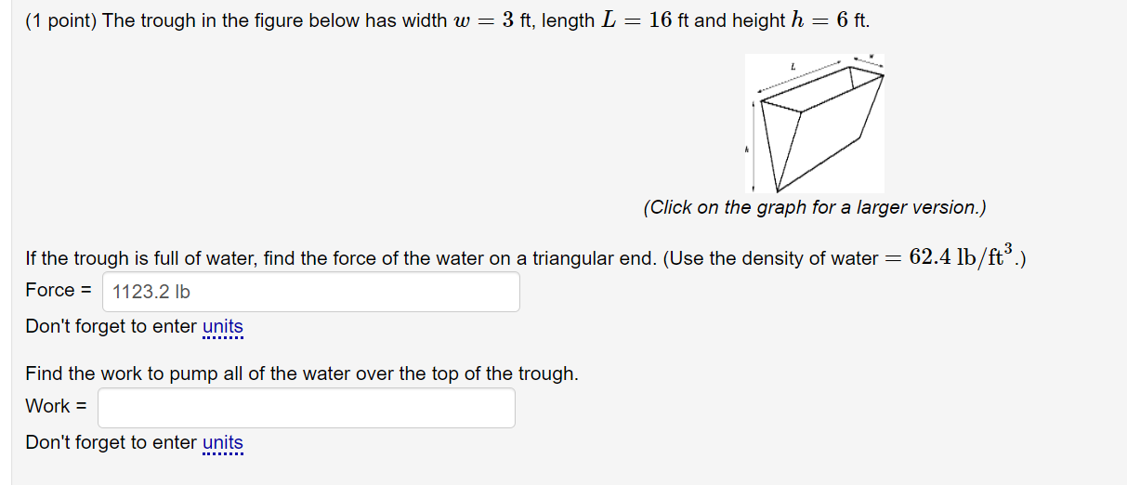This screenshot has width=1127, height=485.
Task: Open the units link below Work
Action: (x=223, y=443)
